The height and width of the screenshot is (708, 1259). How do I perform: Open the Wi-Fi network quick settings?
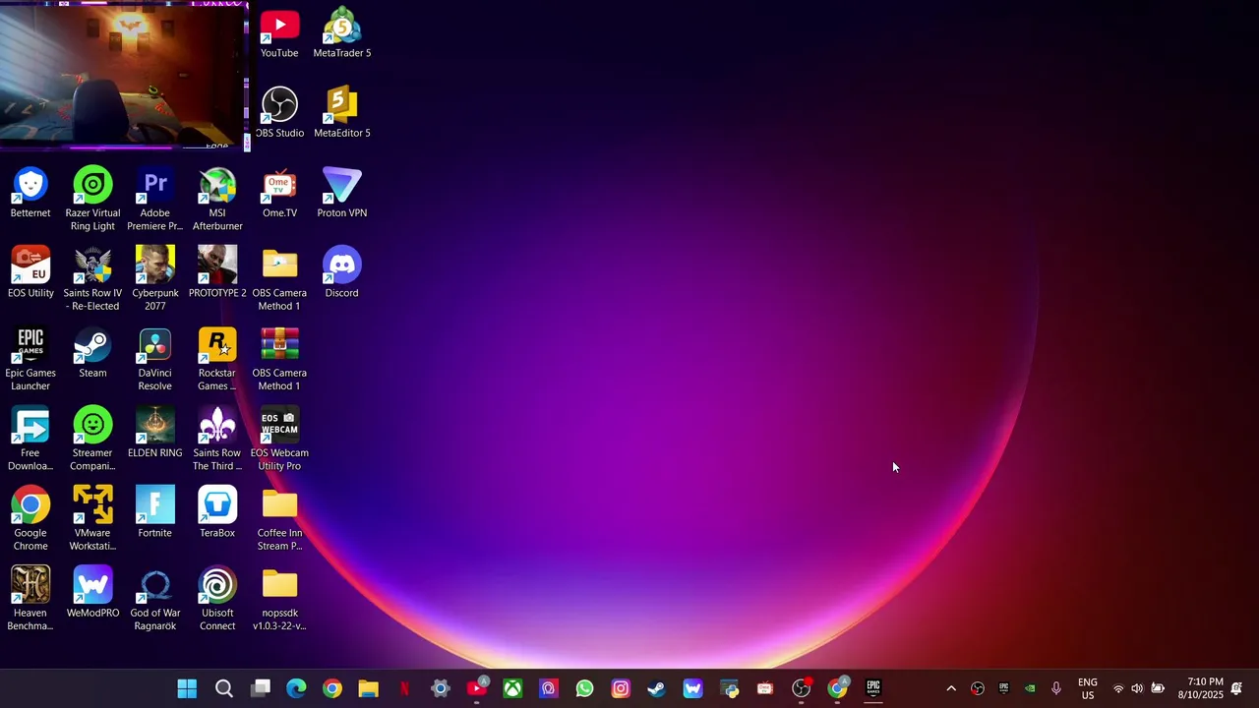coord(1118,688)
